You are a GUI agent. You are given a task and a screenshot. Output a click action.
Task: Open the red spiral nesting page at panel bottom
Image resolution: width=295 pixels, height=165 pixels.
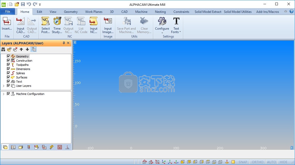[60, 147]
